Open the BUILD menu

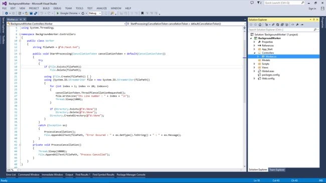click(x=46, y=8)
